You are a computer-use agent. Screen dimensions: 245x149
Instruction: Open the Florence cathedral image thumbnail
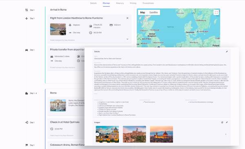[x=161, y=134]
